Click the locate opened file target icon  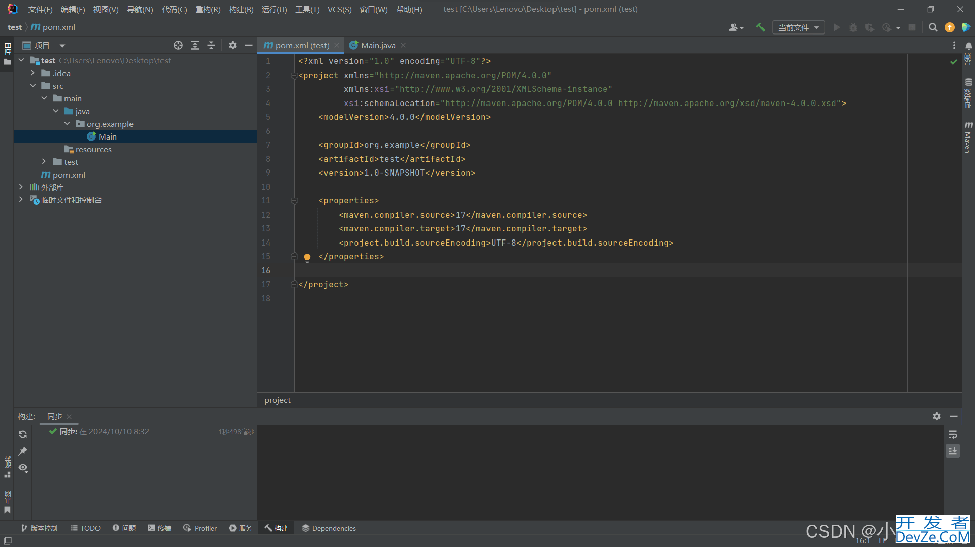tap(178, 45)
